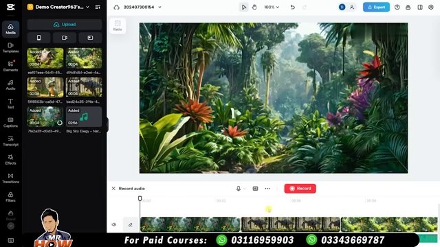Image resolution: width=440 pixels, height=247 pixels.
Task: Collapse the media panel side handle
Action: pyautogui.click(x=107, y=124)
